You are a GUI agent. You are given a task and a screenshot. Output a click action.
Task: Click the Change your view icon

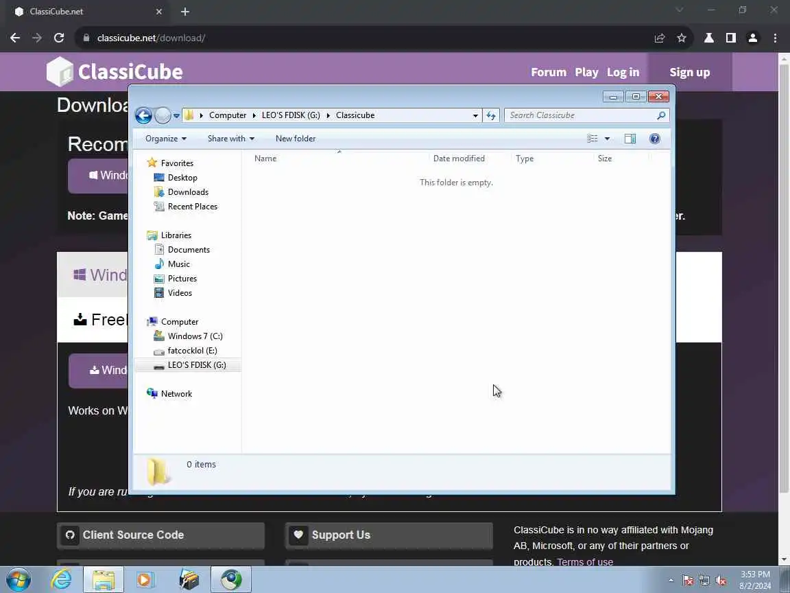[x=592, y=139]
